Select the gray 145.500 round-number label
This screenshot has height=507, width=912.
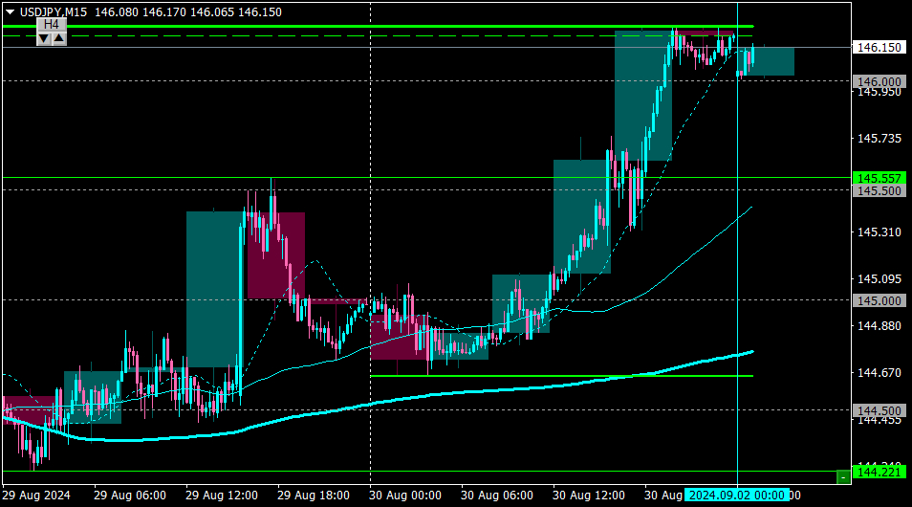tap(879, 191)
